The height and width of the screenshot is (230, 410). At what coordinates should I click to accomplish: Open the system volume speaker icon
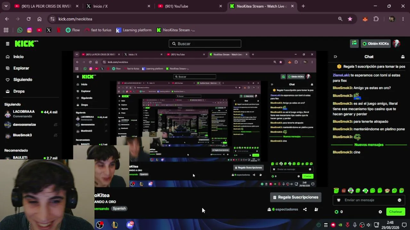[368, 225]
